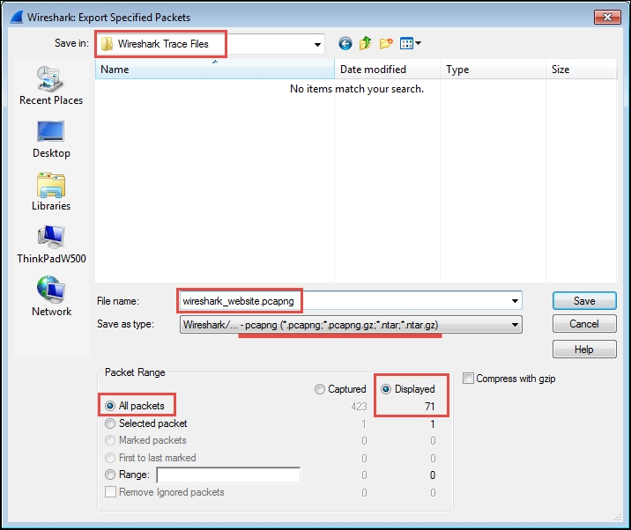Go to Desktop location
Image resolution: width=631 pixels, height=530 pixels.
51,139
